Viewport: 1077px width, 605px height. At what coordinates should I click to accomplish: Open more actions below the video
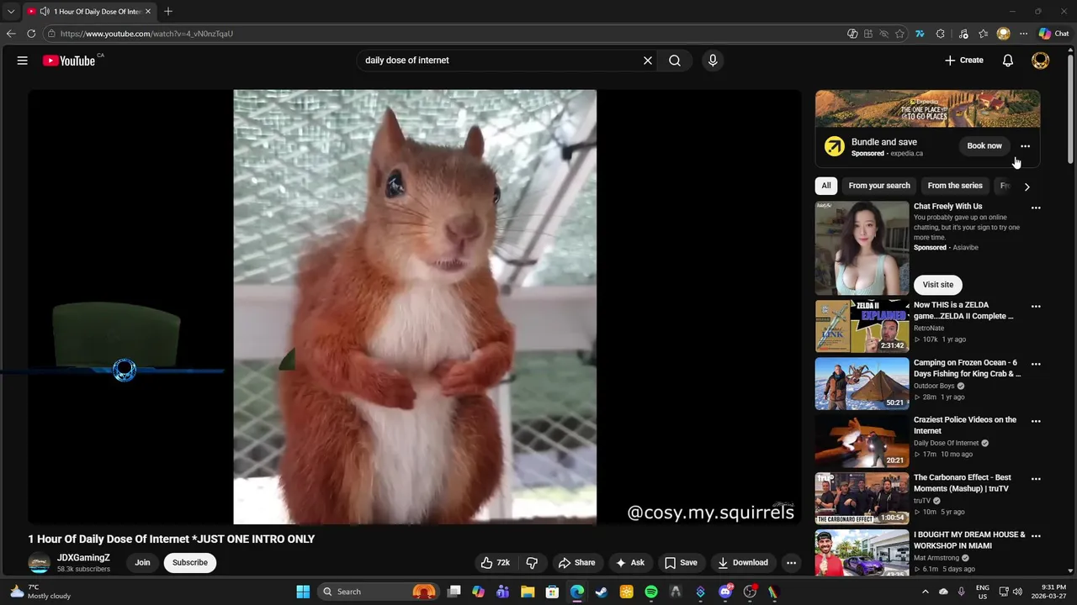click(791, 563)
